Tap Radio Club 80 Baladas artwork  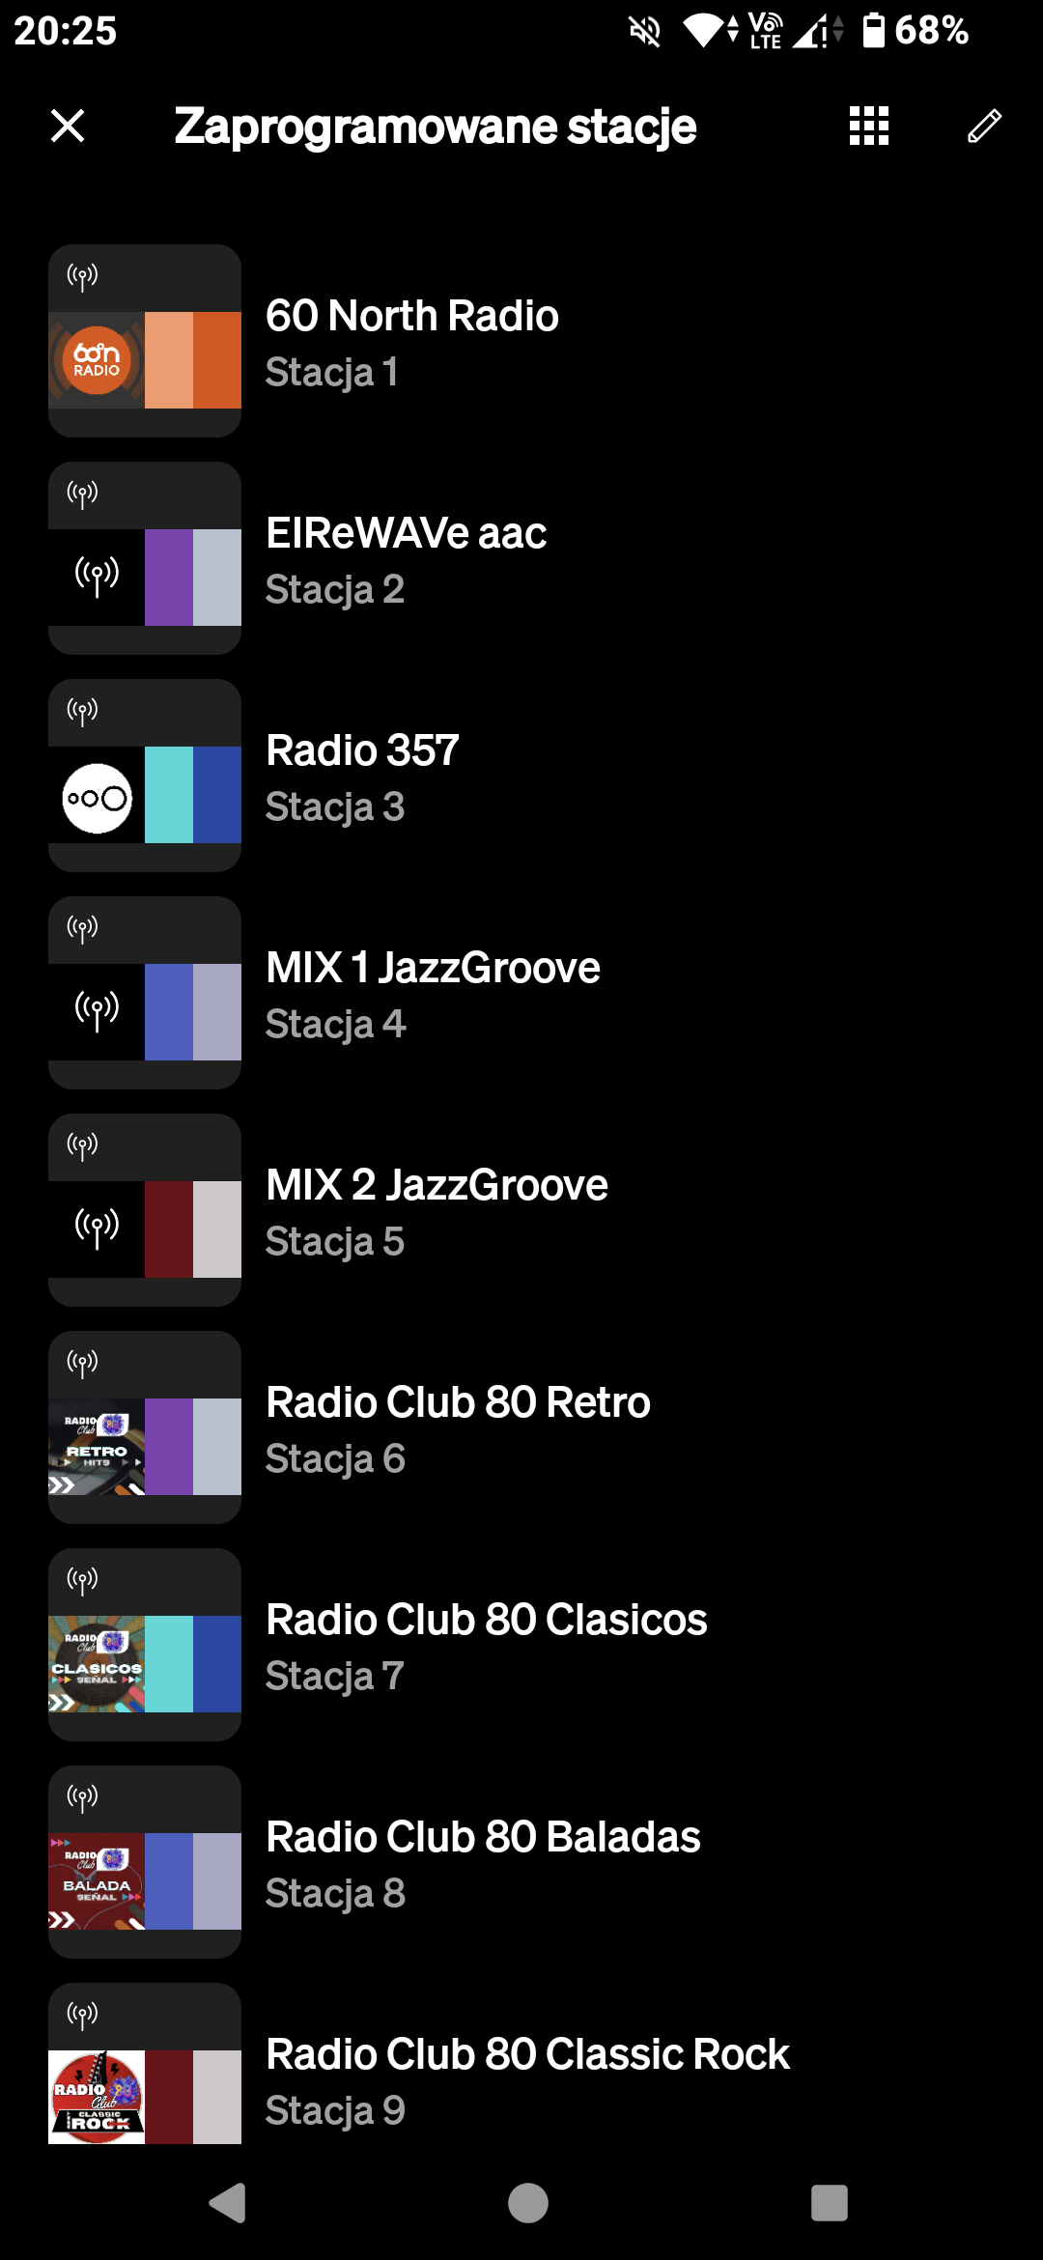pyautogui.click(x=97, y=1880)
